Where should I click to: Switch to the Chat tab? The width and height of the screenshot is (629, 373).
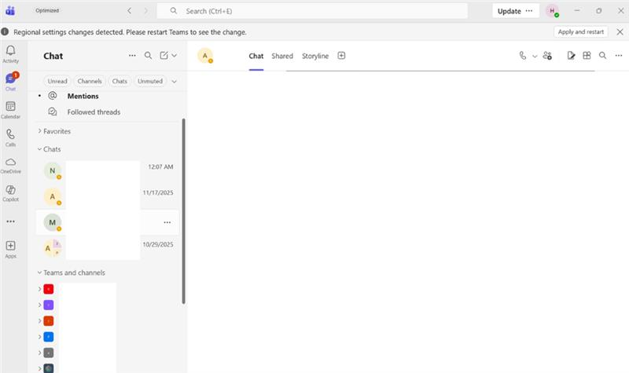coord(256,56)
